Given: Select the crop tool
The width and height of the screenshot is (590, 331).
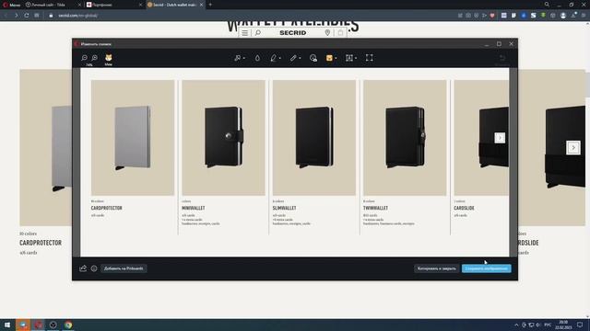Looking at the screenshot, I should 369,58.
